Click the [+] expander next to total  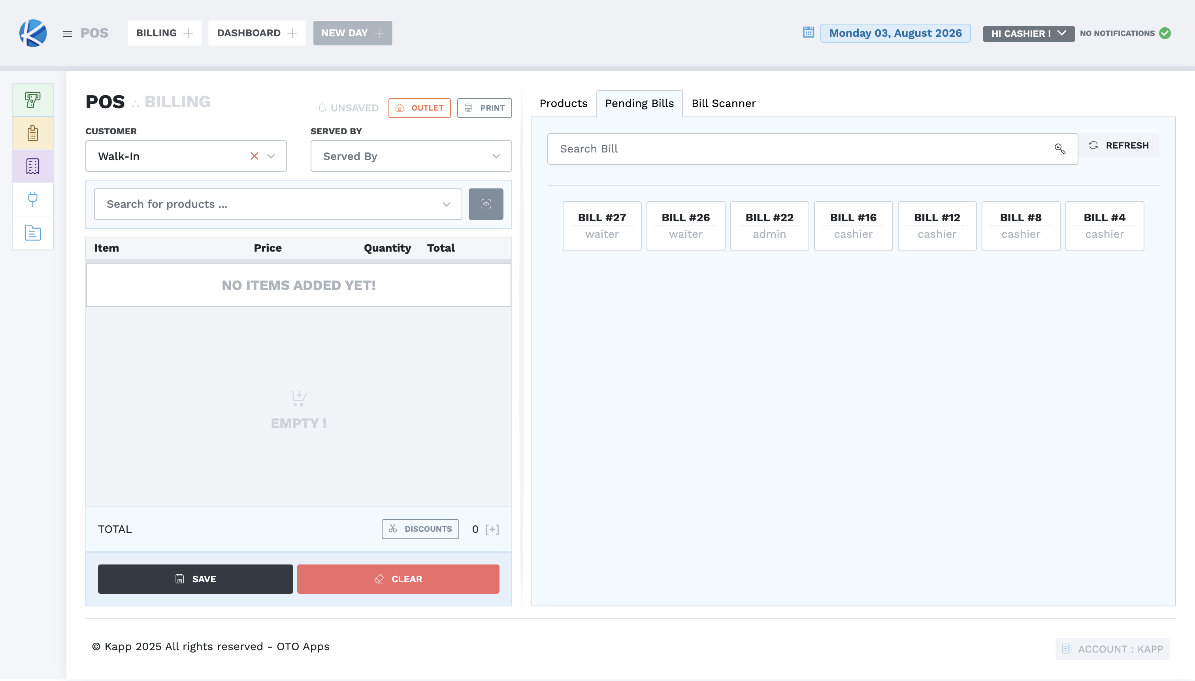tap(492, 529)
